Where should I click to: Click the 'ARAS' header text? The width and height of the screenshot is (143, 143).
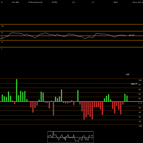point(115,2)
